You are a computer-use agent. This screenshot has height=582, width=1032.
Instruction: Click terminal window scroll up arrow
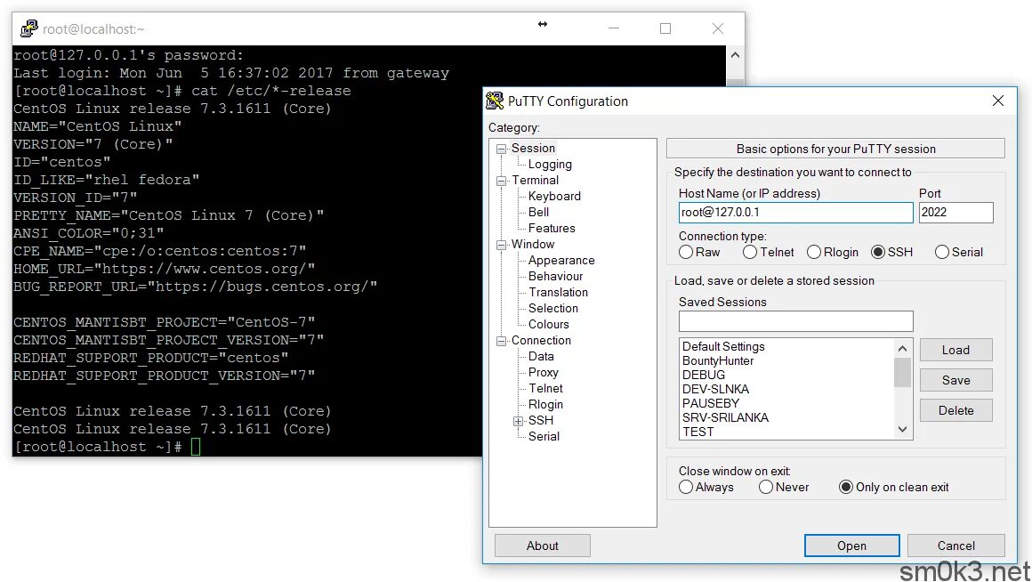(735, 55)
